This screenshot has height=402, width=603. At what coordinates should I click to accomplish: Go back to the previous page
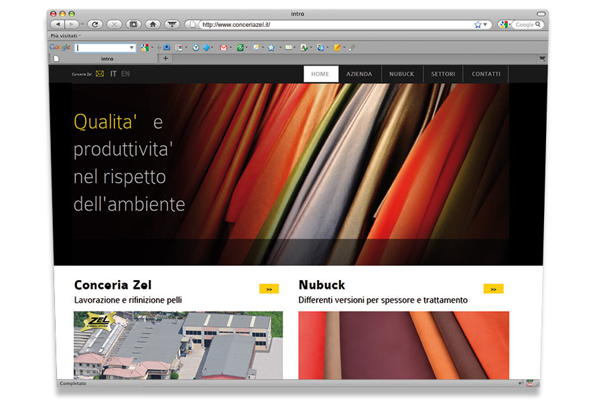tap(58, 25)
